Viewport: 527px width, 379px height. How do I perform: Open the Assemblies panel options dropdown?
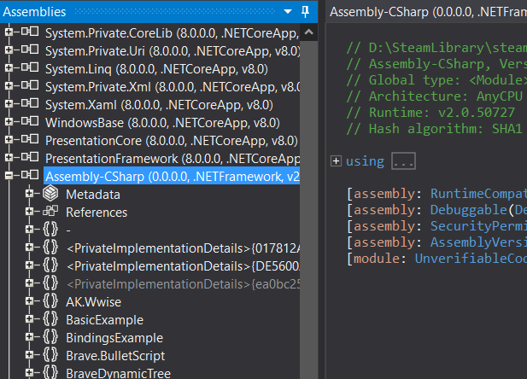coord(290,11)
